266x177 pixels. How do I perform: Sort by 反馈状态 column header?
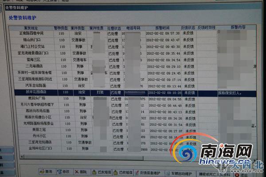[x=188, y=27]
